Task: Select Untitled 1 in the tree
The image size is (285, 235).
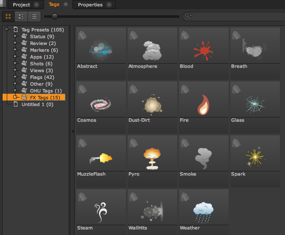Action: coord(37,104)
